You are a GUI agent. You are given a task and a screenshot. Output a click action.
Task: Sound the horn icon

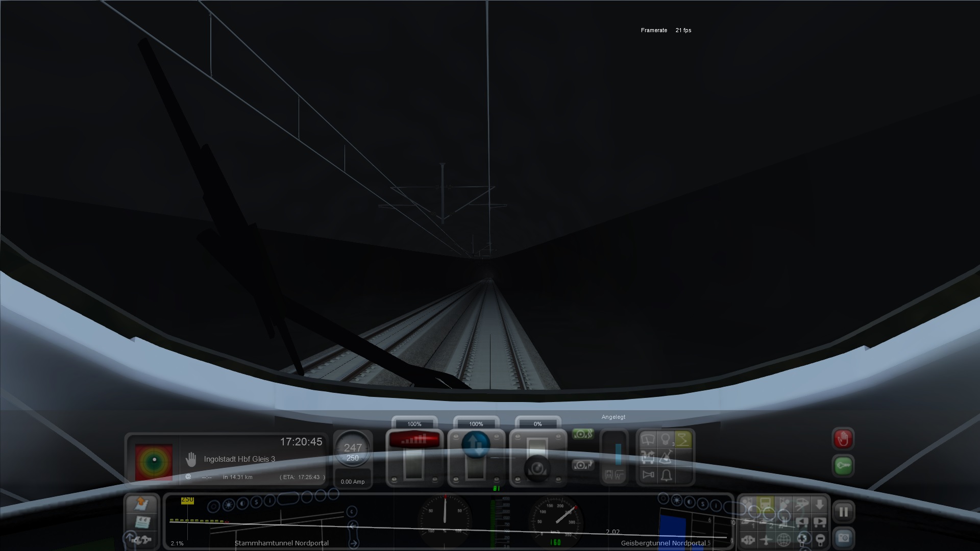click(648, 475)
